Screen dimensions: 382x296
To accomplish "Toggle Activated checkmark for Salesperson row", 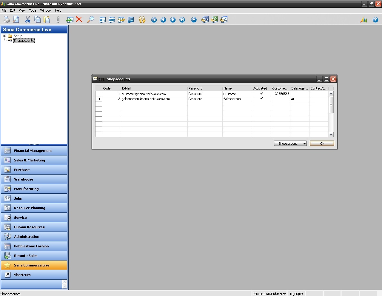I will click(x=261, y=98).
